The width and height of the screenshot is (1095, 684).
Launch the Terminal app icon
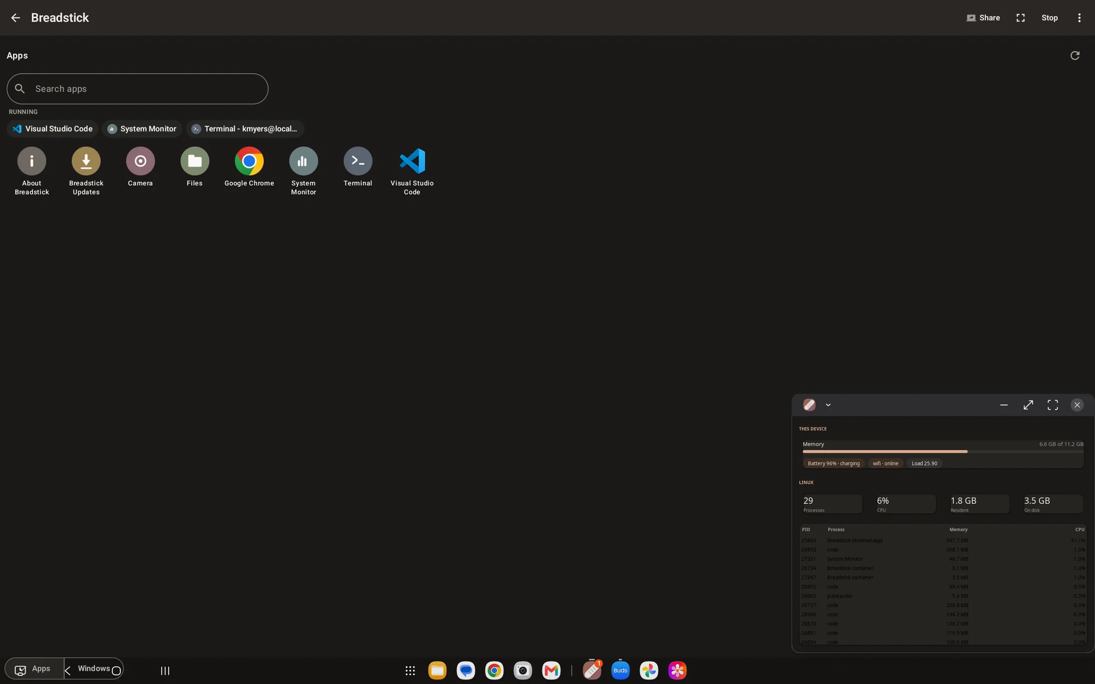(x=358, y=168)
